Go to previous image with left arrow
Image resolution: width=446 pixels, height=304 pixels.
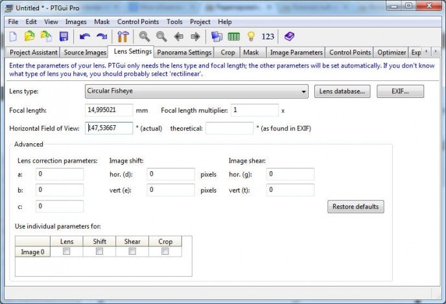click(179, 36)
